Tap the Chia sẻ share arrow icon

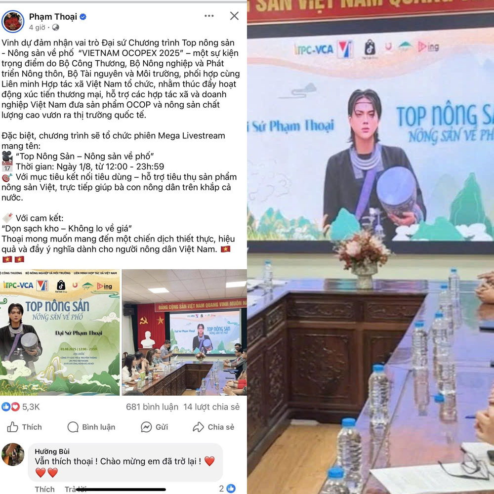(198, 427)
